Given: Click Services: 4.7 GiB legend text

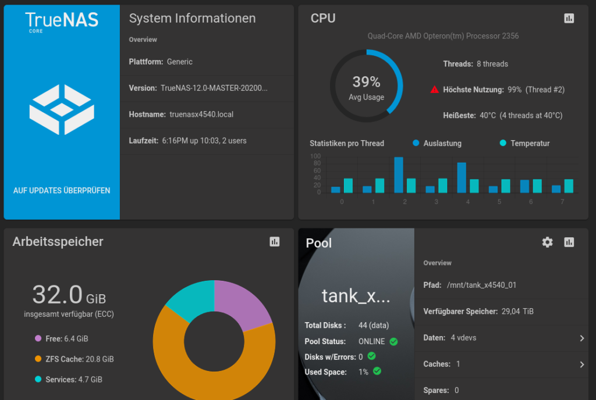Looking at the screenshot, I should pos(74,380).
